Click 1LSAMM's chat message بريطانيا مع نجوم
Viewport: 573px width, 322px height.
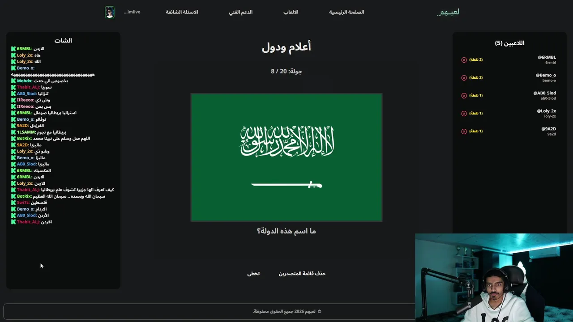coord(51,132)
